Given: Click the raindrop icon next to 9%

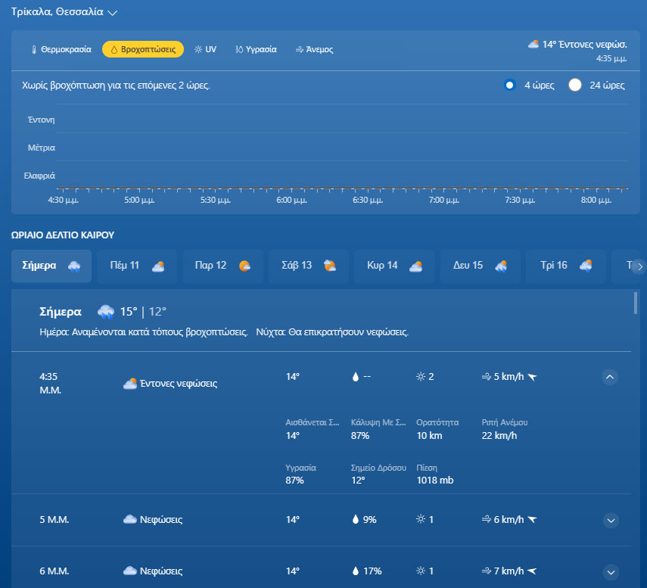Looking at the screenshot, I should pyautogui.click(x=356, y=520).
